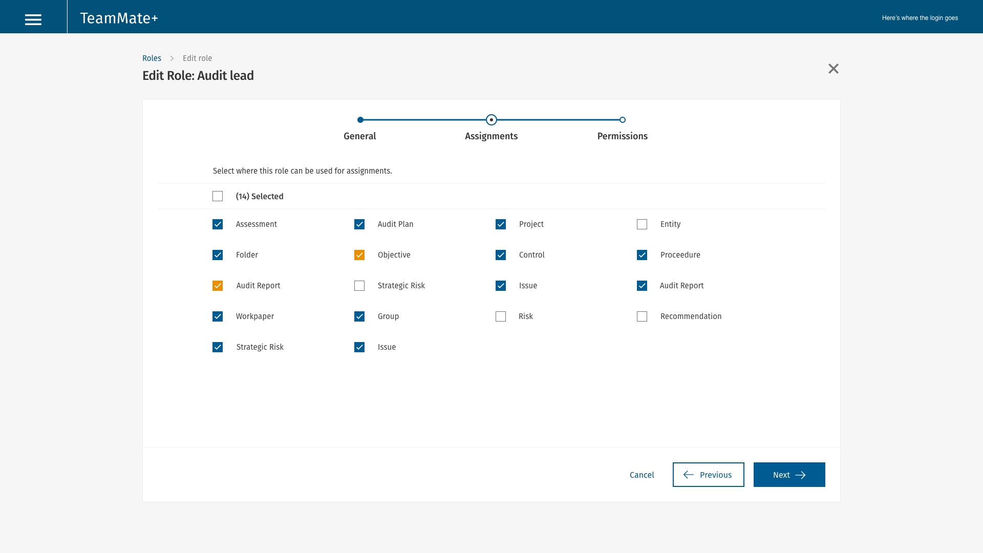Uncheck the Workpaper checkbox
Screen dimensions: 983x553
tap(218, 316)
